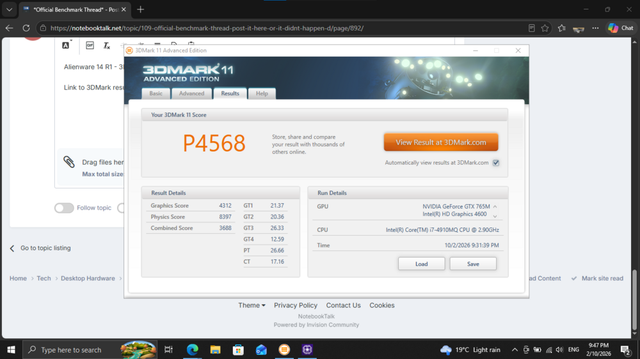Click the Load button
Screen dimensions: 640x359
coord(422,264)
